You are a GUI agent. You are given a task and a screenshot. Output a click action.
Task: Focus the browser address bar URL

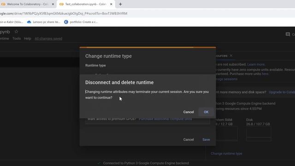pos(64,13)
